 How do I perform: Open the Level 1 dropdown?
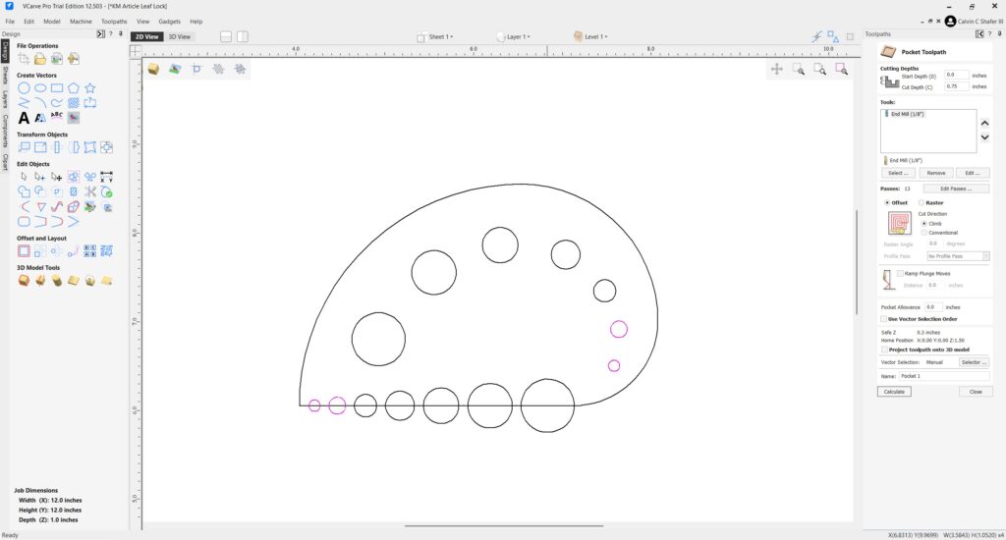pos(590,36)
